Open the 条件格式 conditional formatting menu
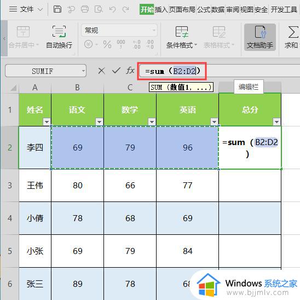This screenshot has height=300, width=300. click(x=182, y=37)
